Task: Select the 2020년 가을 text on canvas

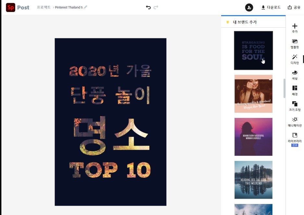Action: point(110,71)
